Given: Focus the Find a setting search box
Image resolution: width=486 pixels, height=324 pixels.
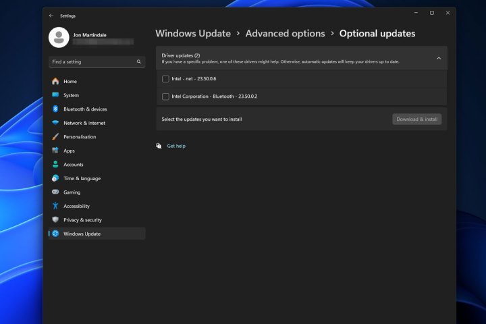Looking at the screenshot, I should 97,61.
